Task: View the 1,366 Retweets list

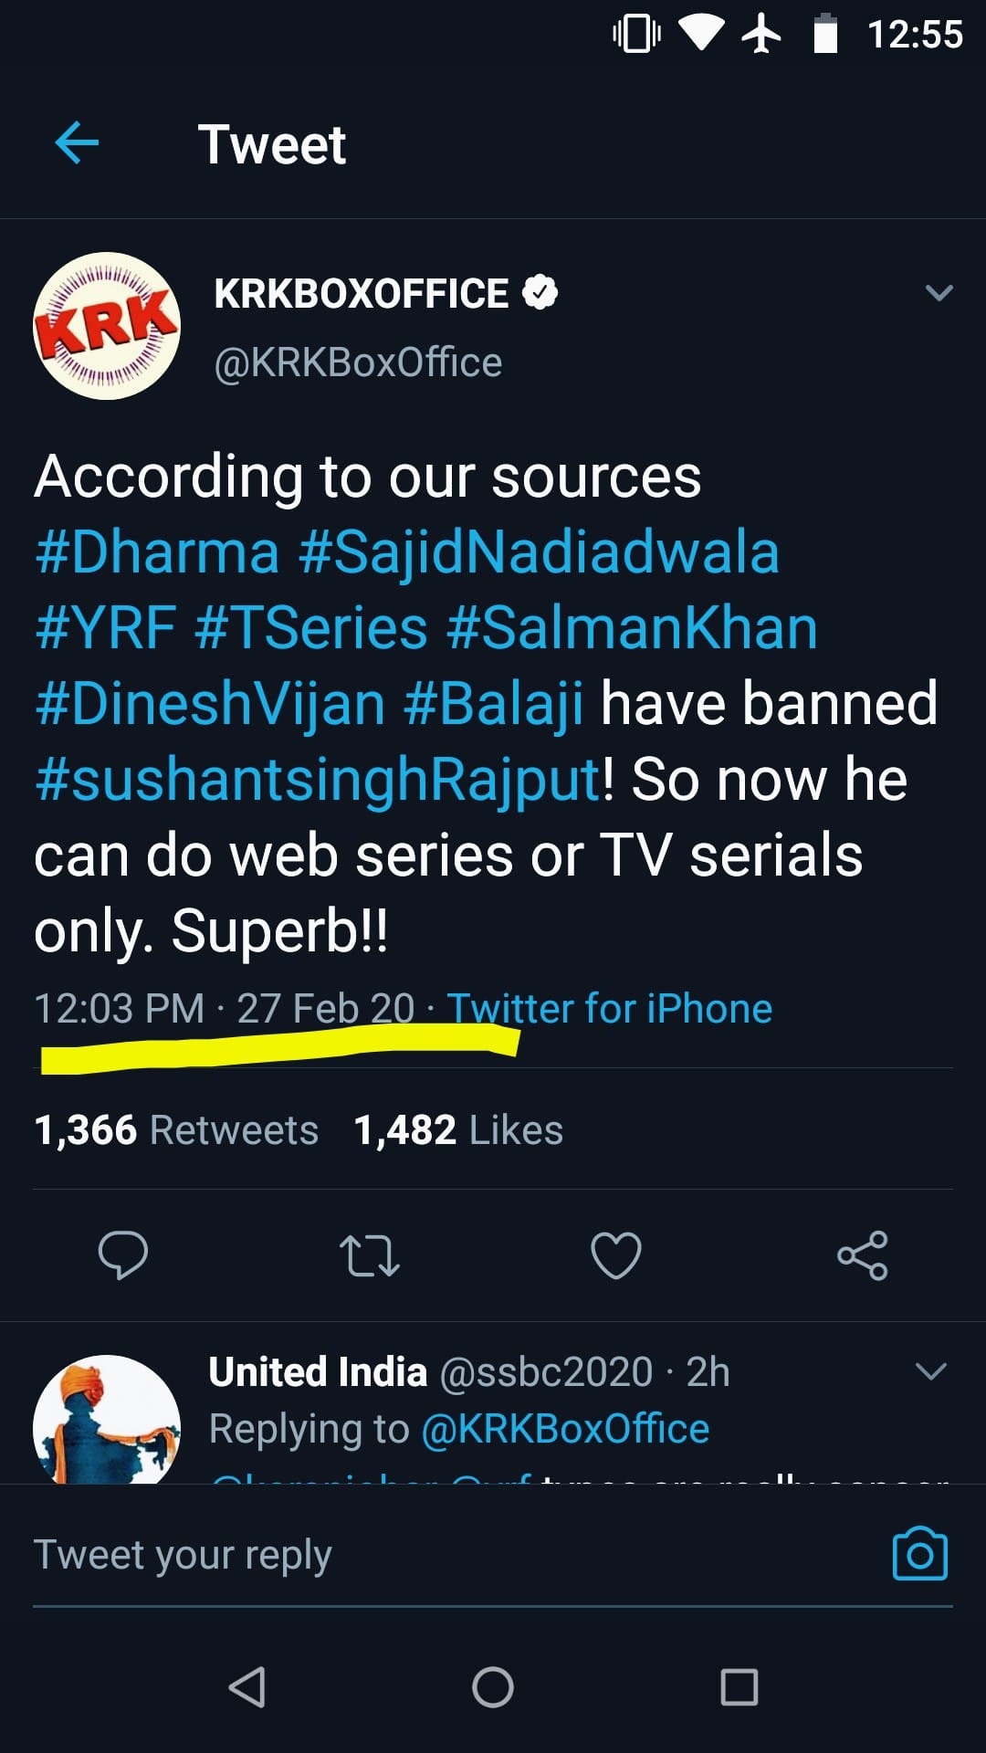Action: 176,1130
